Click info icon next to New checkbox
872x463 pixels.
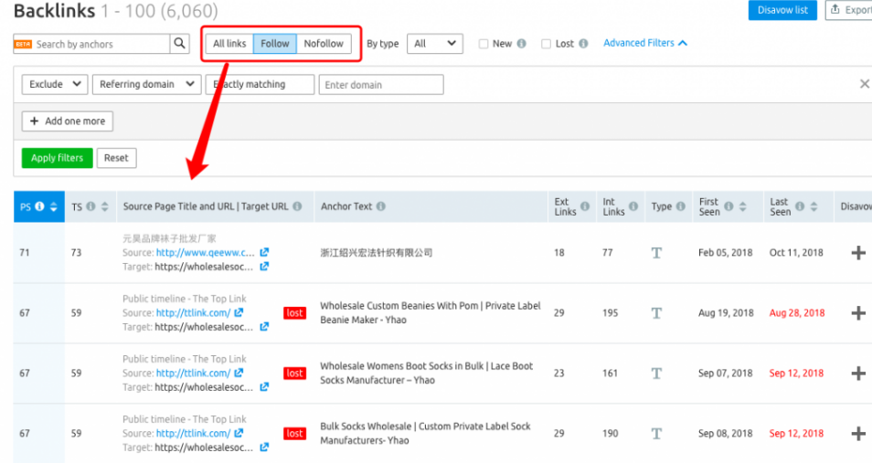521,43
